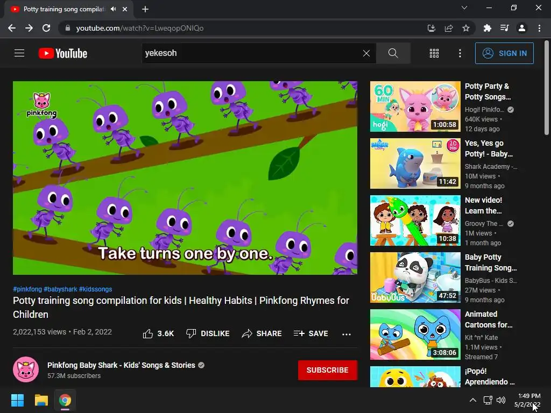Click the DISLIKE thumbs down button

pos(208,333)
